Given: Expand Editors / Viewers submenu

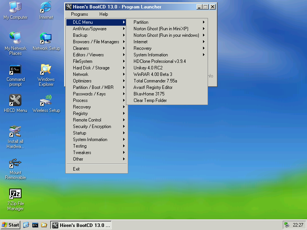Looking at the screenshot, I should [96, 55].
